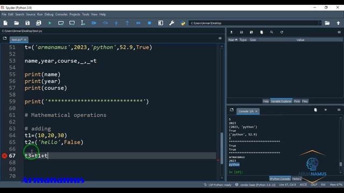Open the Help menu

point(103,14)
